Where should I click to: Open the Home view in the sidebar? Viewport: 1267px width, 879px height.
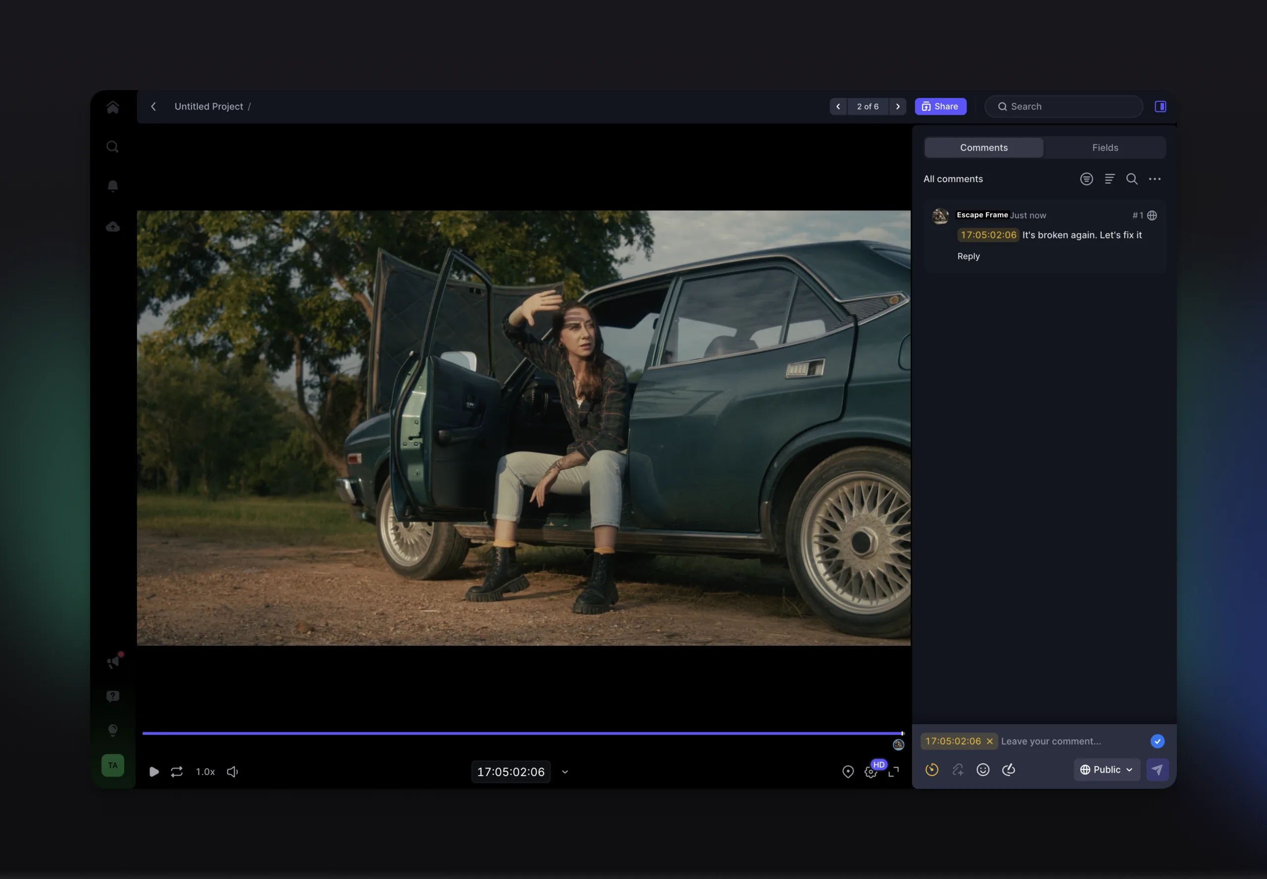[113, 107]
